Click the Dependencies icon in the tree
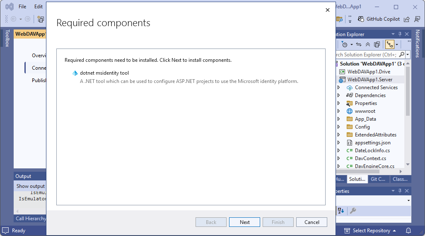 [350, 95]
